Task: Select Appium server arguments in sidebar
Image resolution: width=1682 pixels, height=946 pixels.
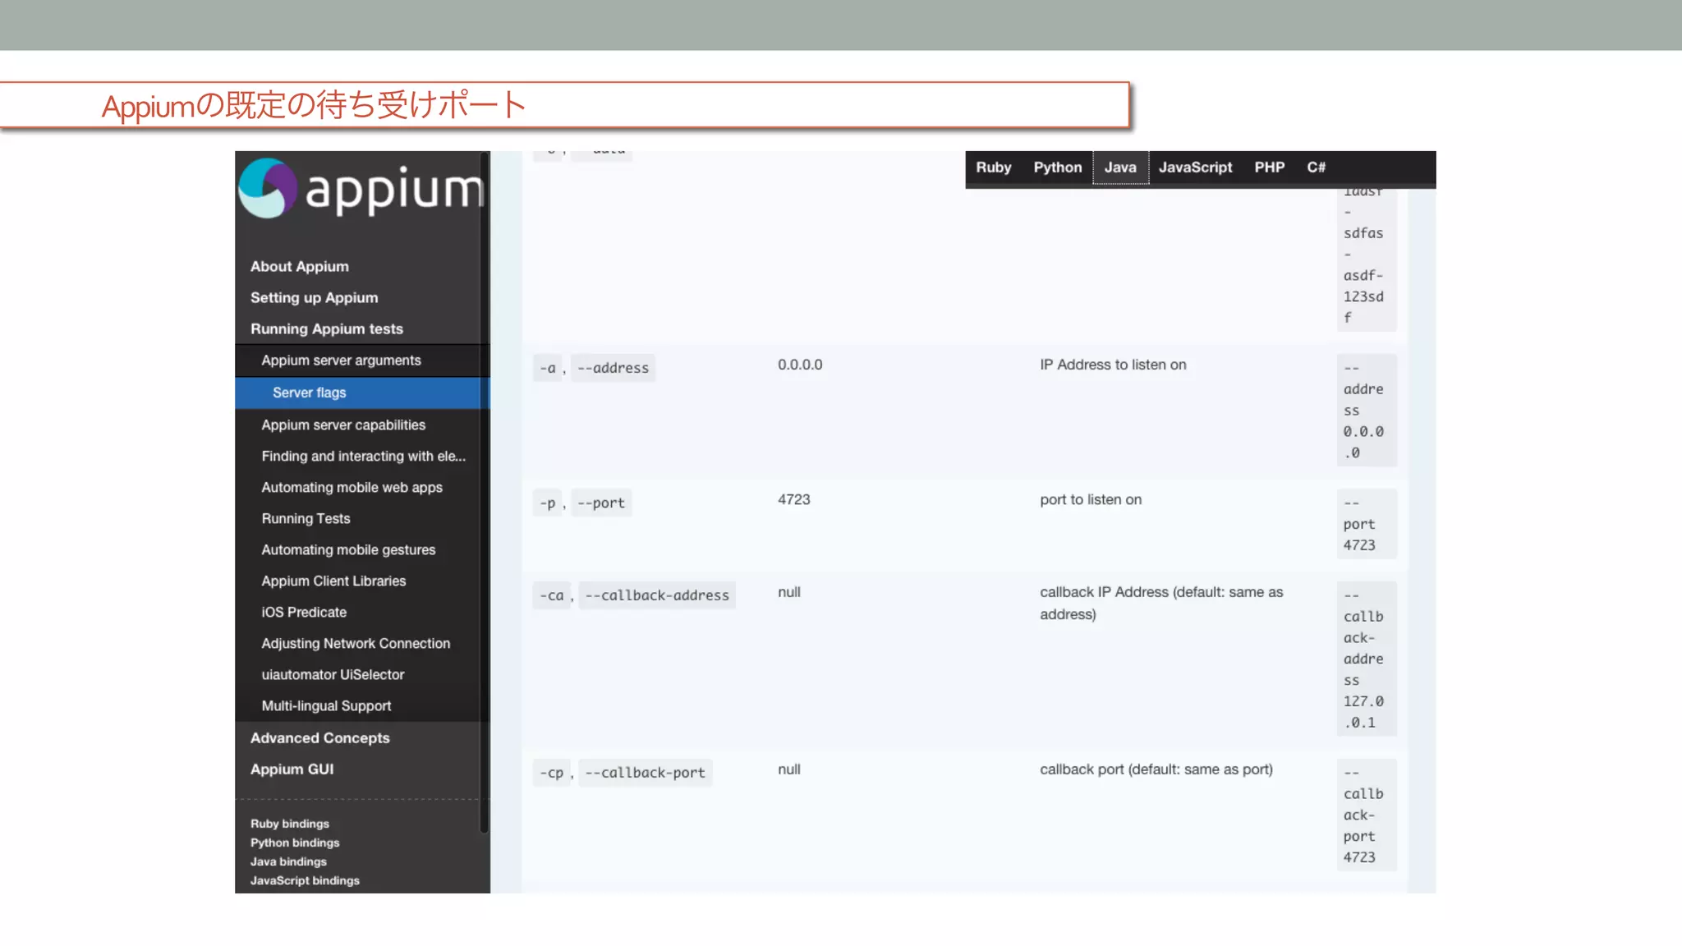Action: (x=341, y=360)
